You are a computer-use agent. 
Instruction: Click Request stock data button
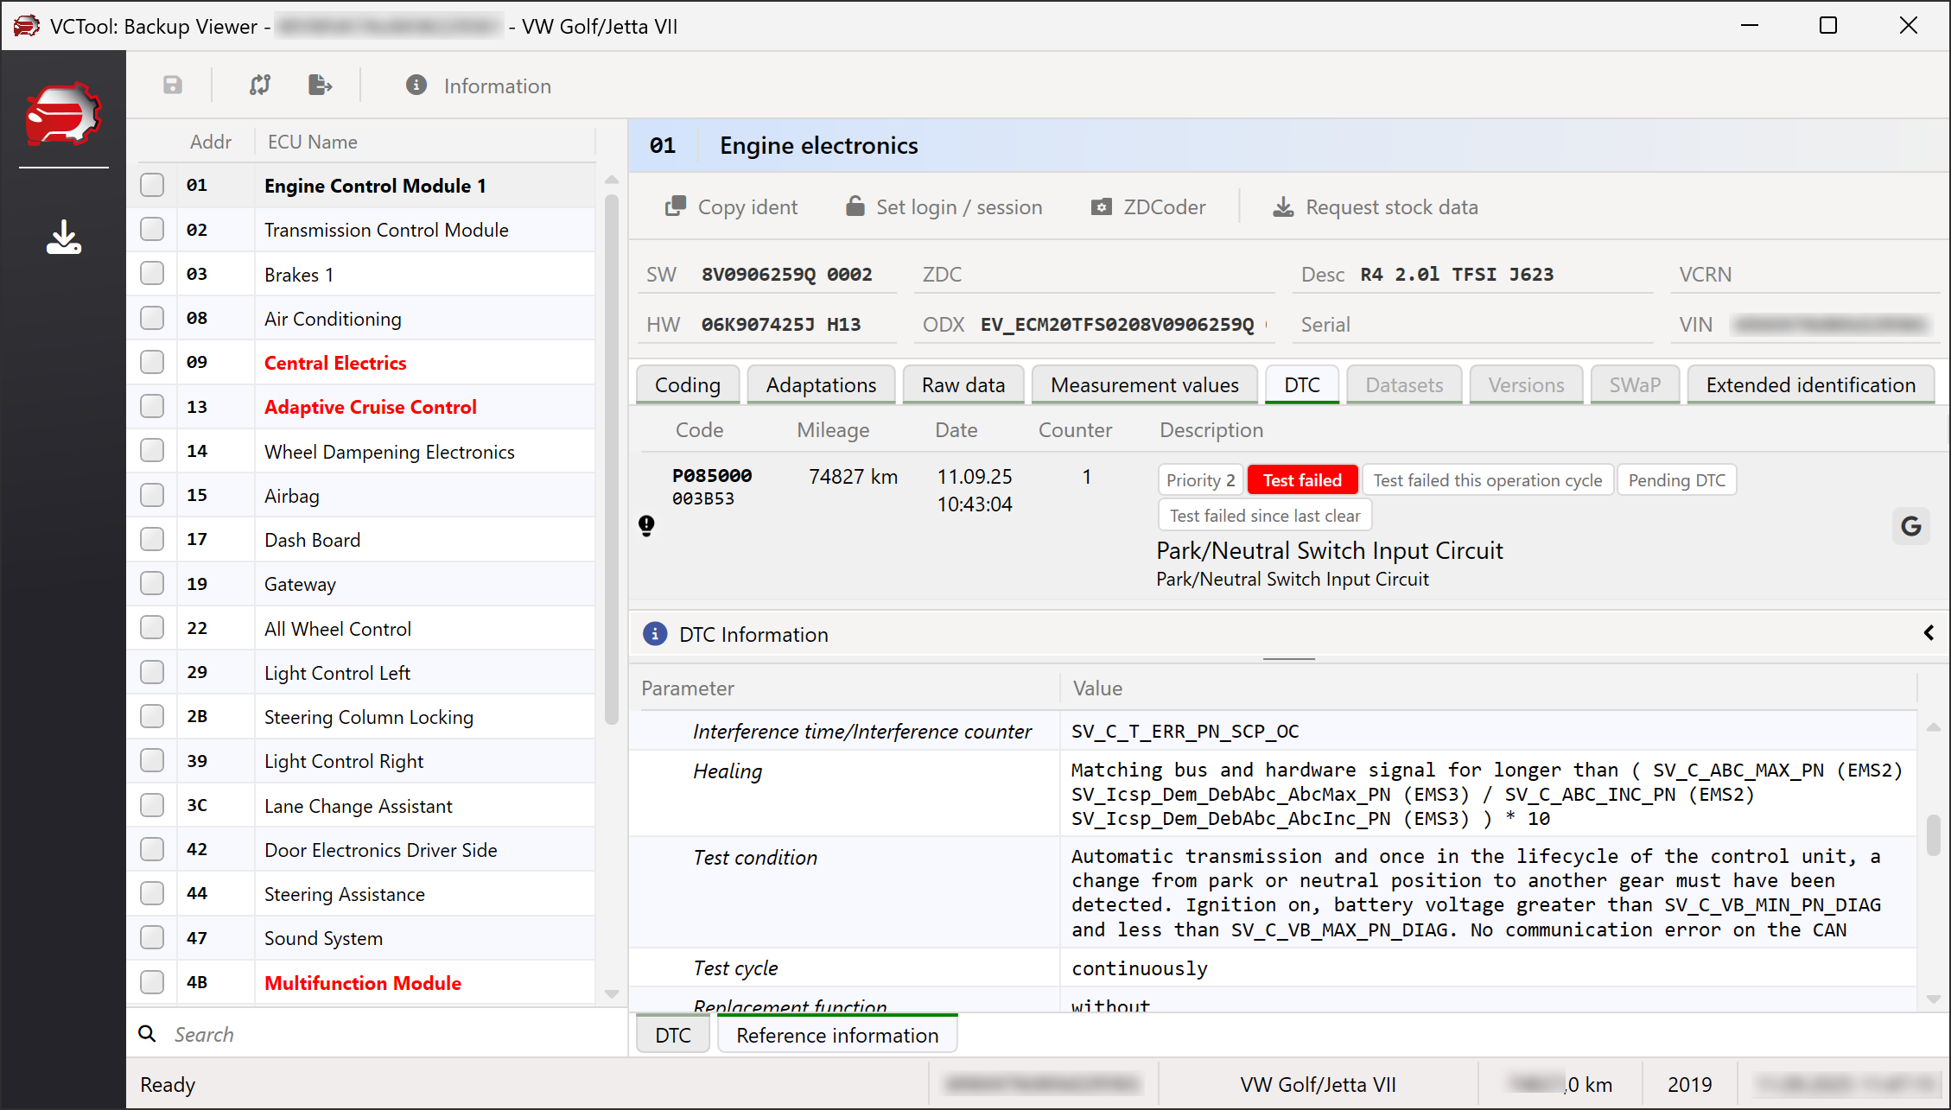(1376, 207)
